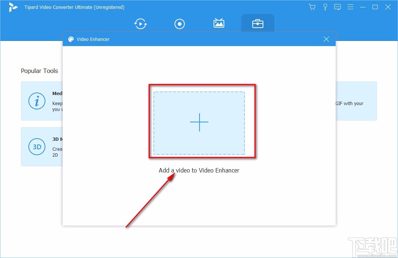This screenshot has height=258, width=398.
Task: Open the feedback chat bubble icon
Action: click(338, 7)
